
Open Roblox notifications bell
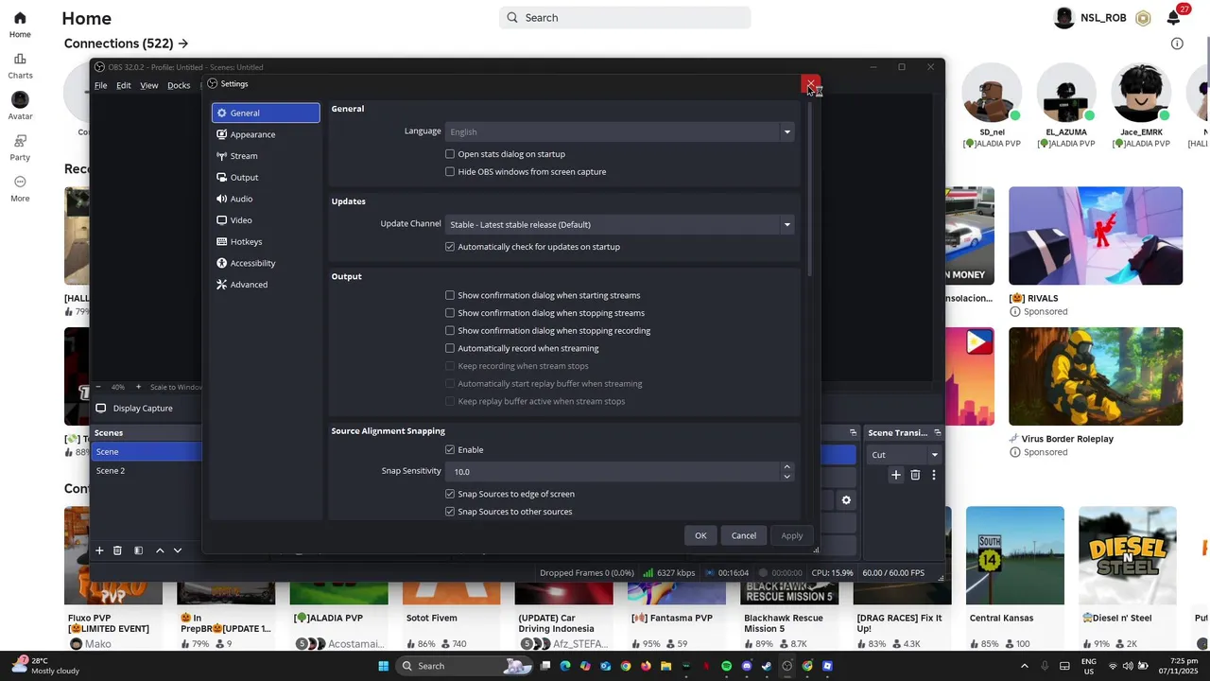[x=1173, y=18]
